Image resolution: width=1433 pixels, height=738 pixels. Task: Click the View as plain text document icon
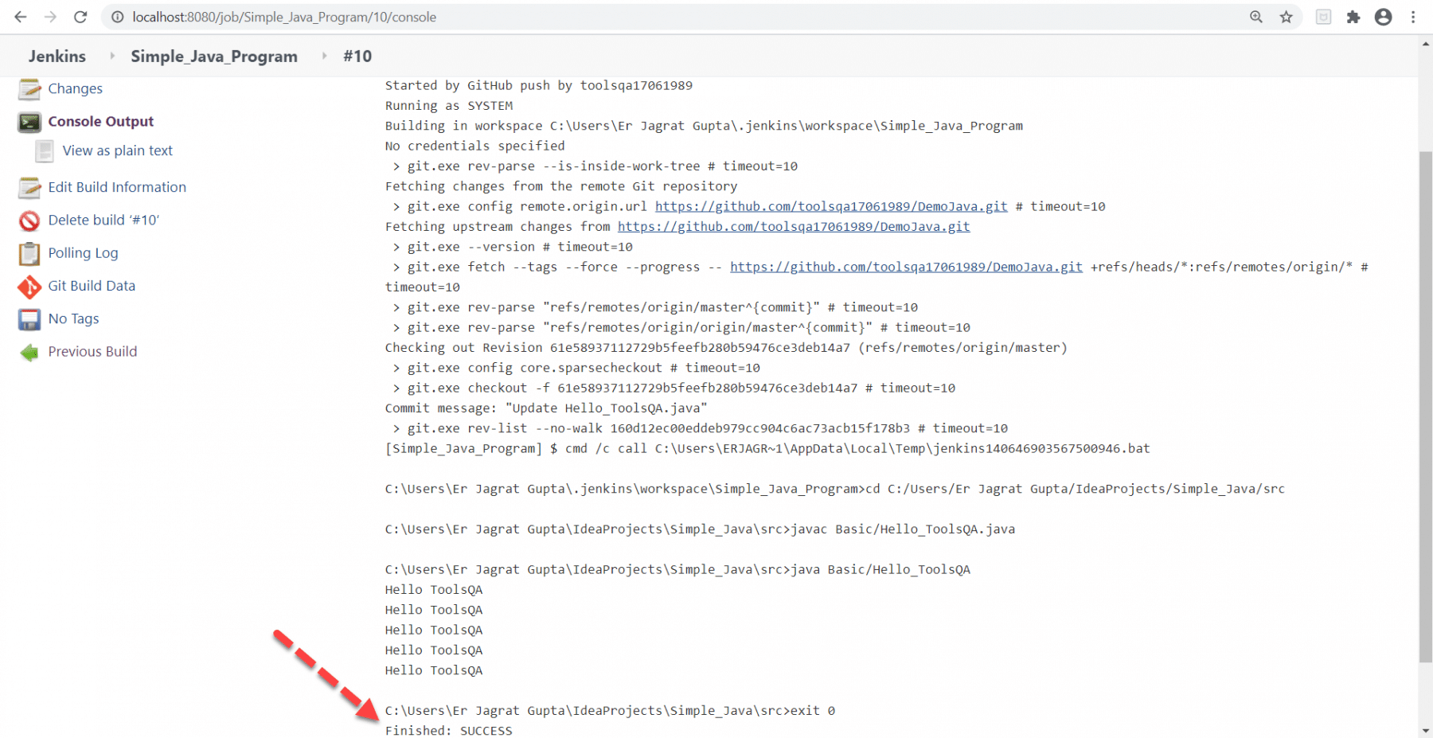[45, 150]
